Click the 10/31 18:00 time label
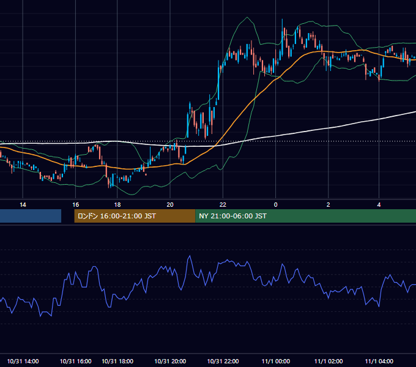Viewport: 416px width, 367px height. coord(117,361)
